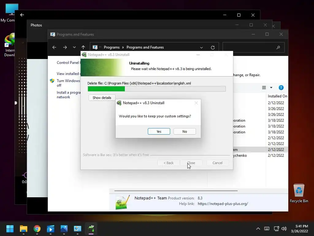Minimize the Notepad++ Uninstall window
Viewport: 314px width, 236px height.
pos(198,55)
